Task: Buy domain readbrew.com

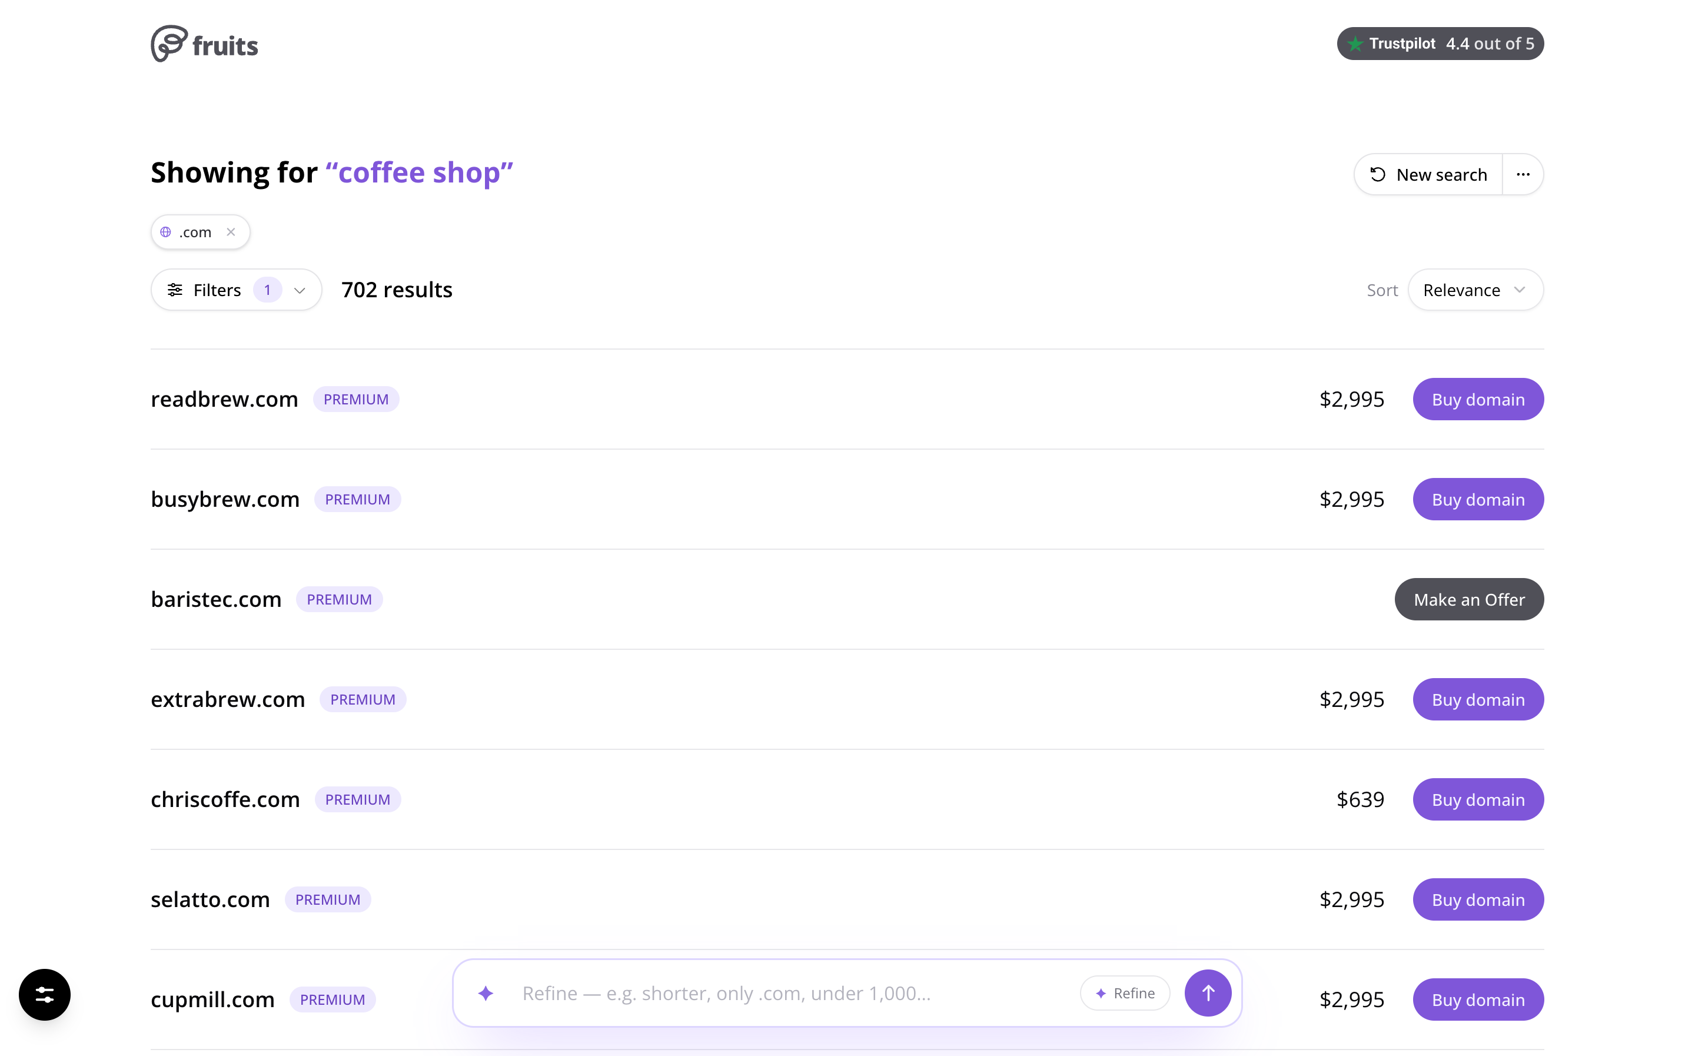Action: tap(1478, 400)
